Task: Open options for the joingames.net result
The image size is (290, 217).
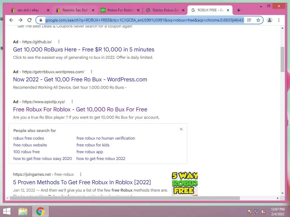Action: tap(81, 174)
